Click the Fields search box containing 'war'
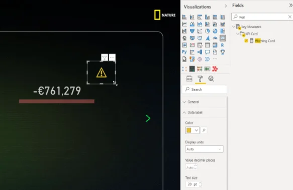Image resolution: width=293 pixels, height=190 pixels. (262, 17)
